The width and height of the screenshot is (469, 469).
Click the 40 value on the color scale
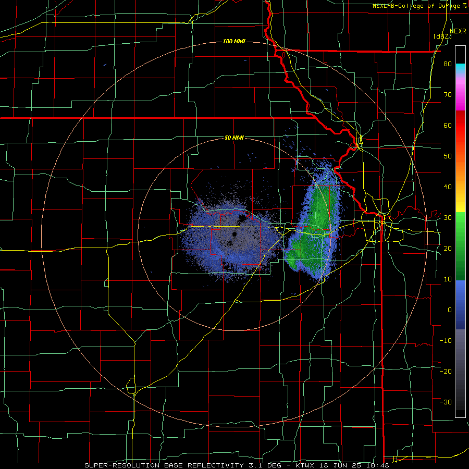448,187
